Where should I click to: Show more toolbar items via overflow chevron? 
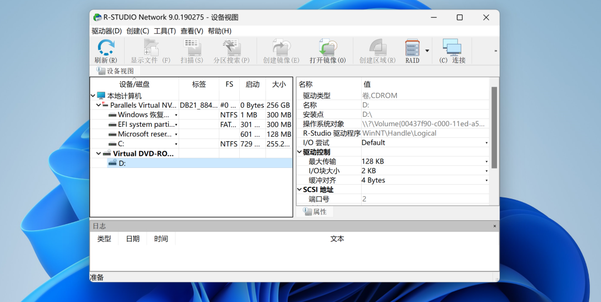tap(495, 51)
